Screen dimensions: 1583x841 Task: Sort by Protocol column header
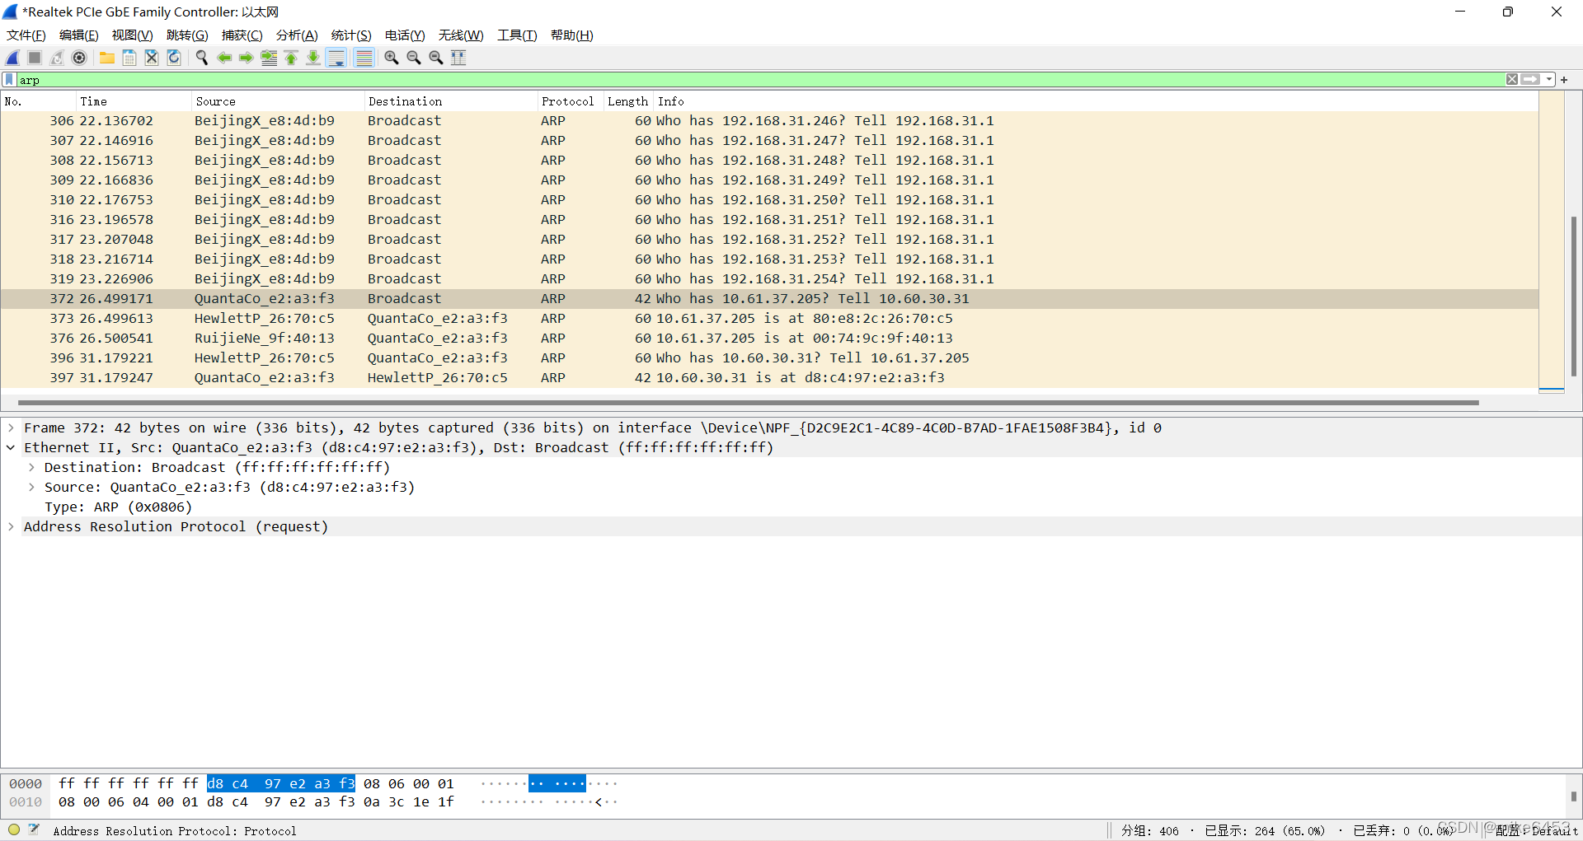click(571, 101)
